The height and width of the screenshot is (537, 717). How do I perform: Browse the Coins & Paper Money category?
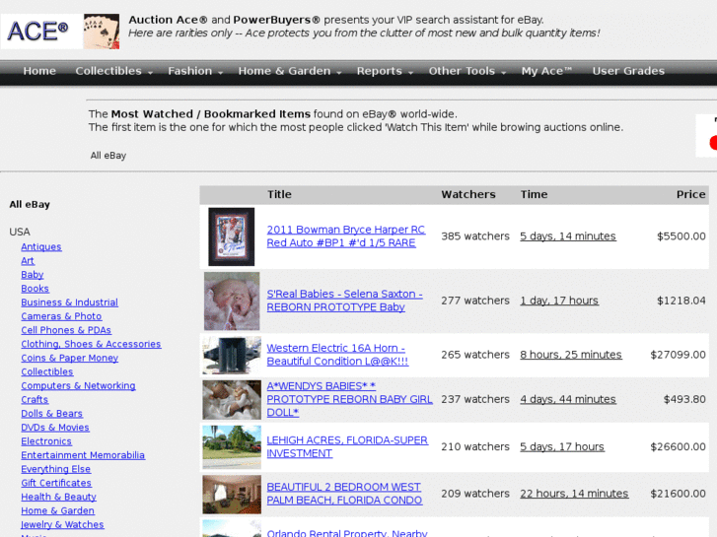tap(69, 358)
